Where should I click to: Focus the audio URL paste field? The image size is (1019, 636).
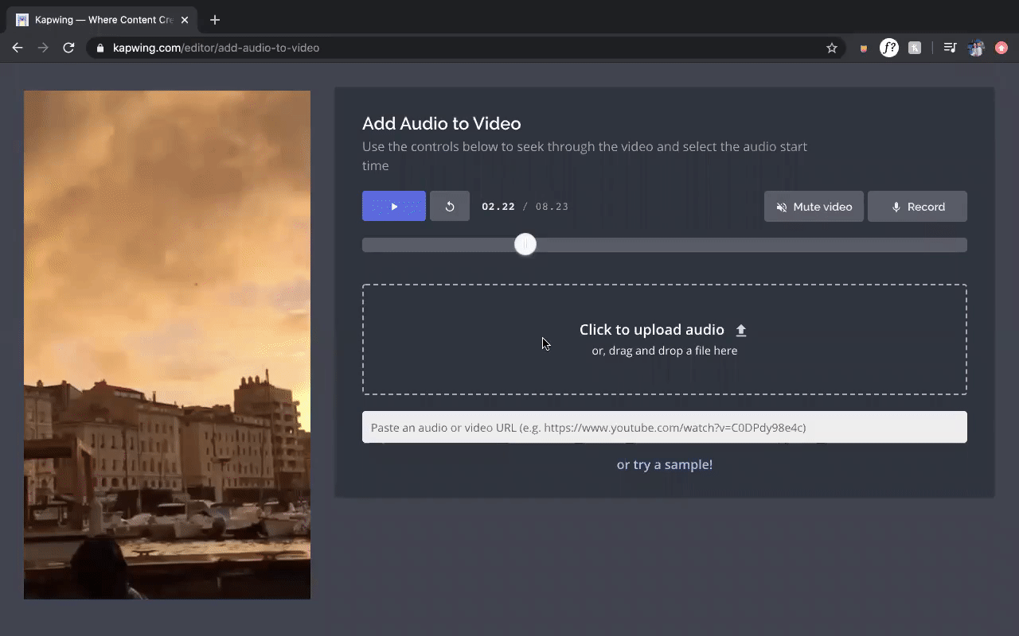[664, 428]
